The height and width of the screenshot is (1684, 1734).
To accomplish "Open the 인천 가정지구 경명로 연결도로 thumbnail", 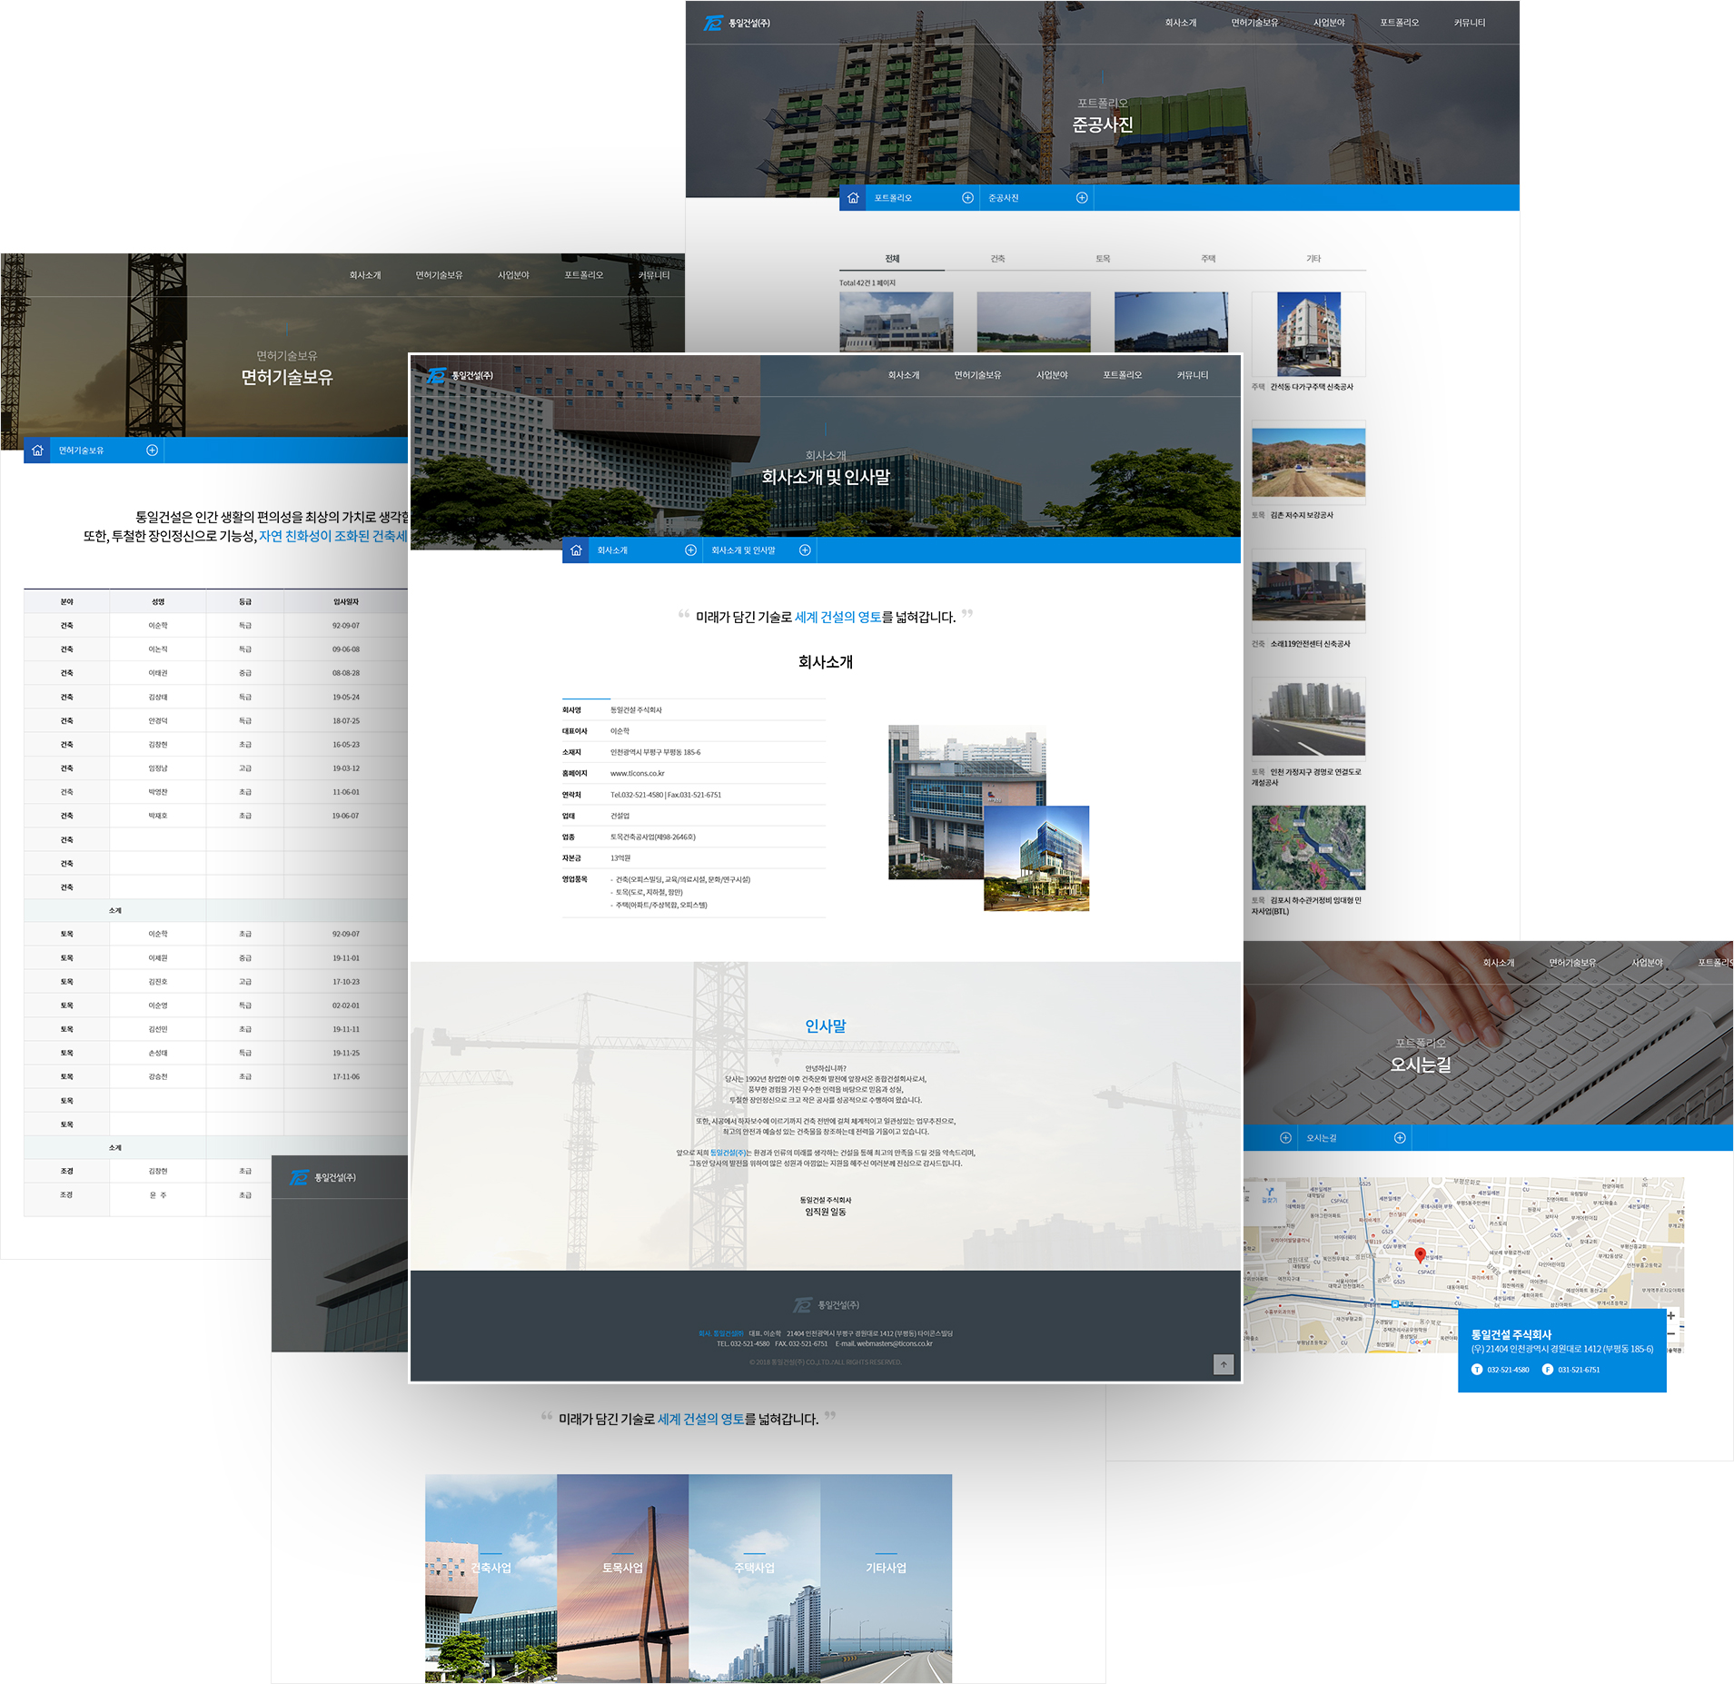I will coord(1309,719).
